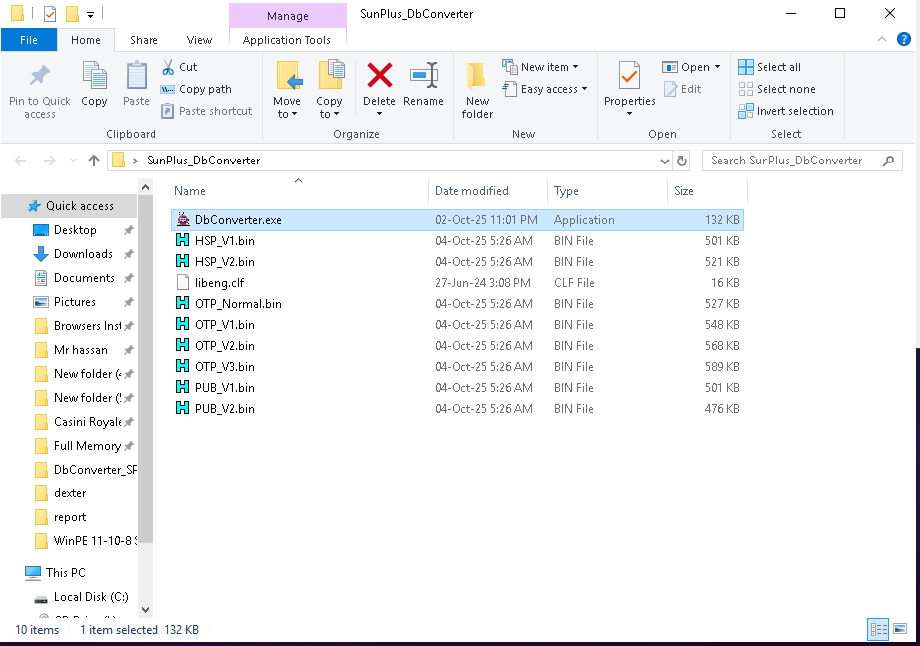The image size is (920, 646).
Task: Click Copy path in Clipboard group
Action: tap(196, 89)
